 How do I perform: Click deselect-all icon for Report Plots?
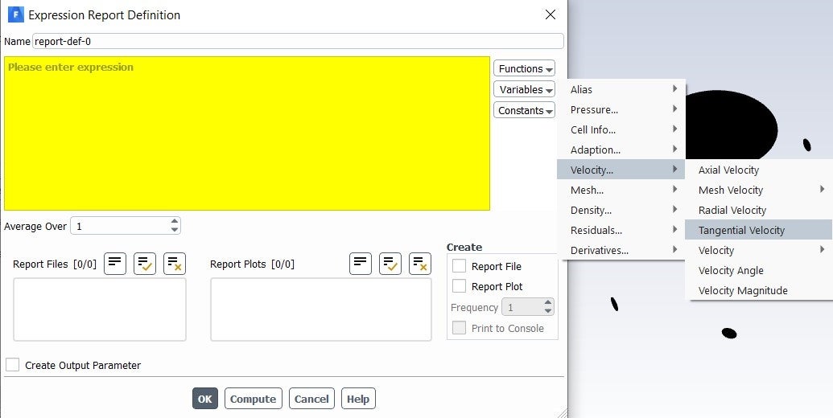click(419, 264)
